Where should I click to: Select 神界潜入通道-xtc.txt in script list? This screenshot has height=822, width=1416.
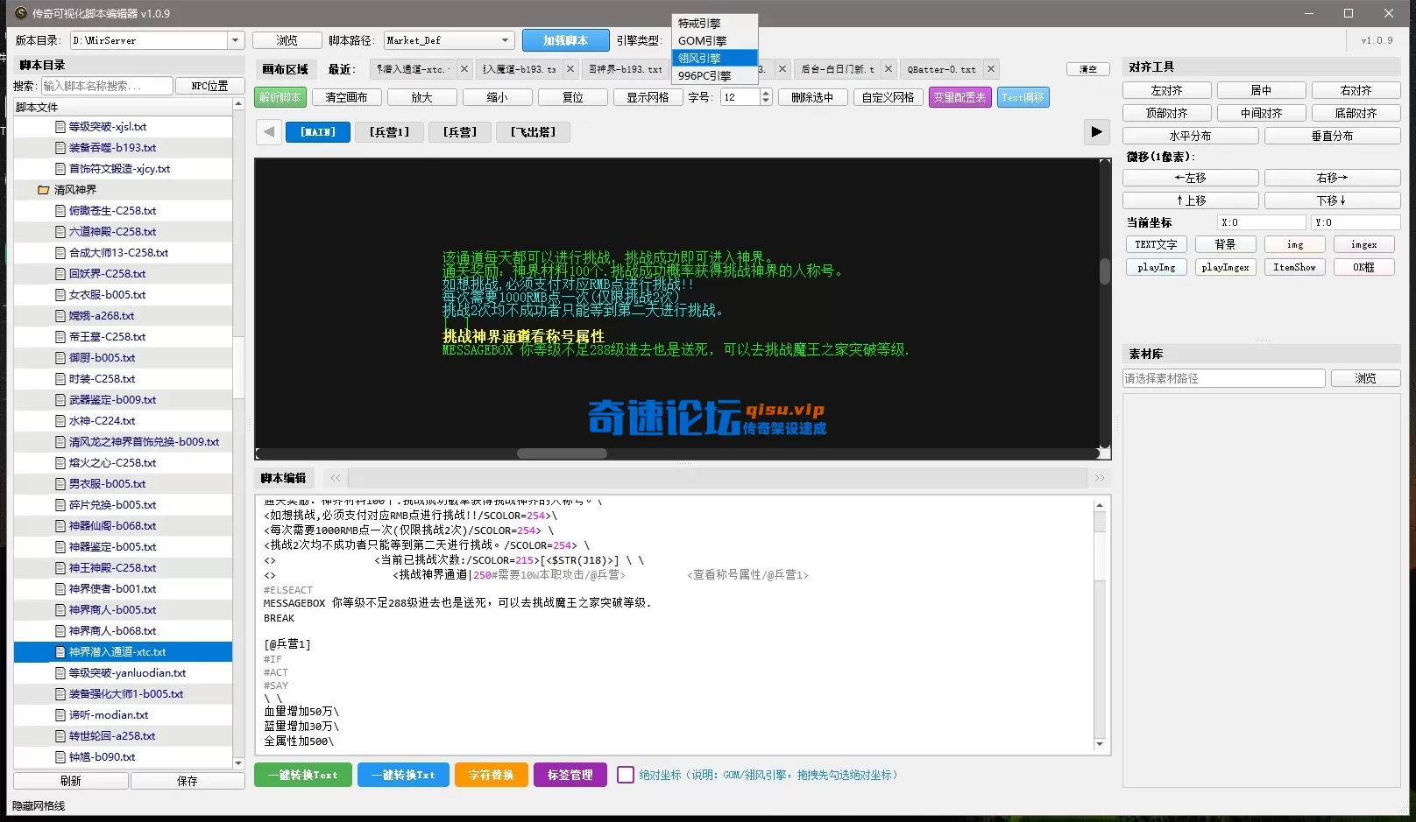click(x=124, y=652)
